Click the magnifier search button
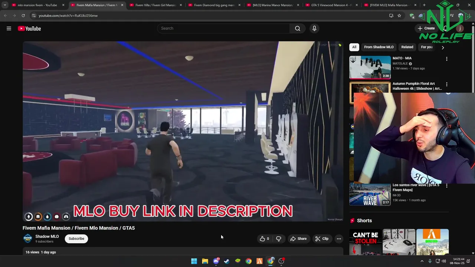Image resolution: width=475 pixels, height=267 pixels. [298, 29]
